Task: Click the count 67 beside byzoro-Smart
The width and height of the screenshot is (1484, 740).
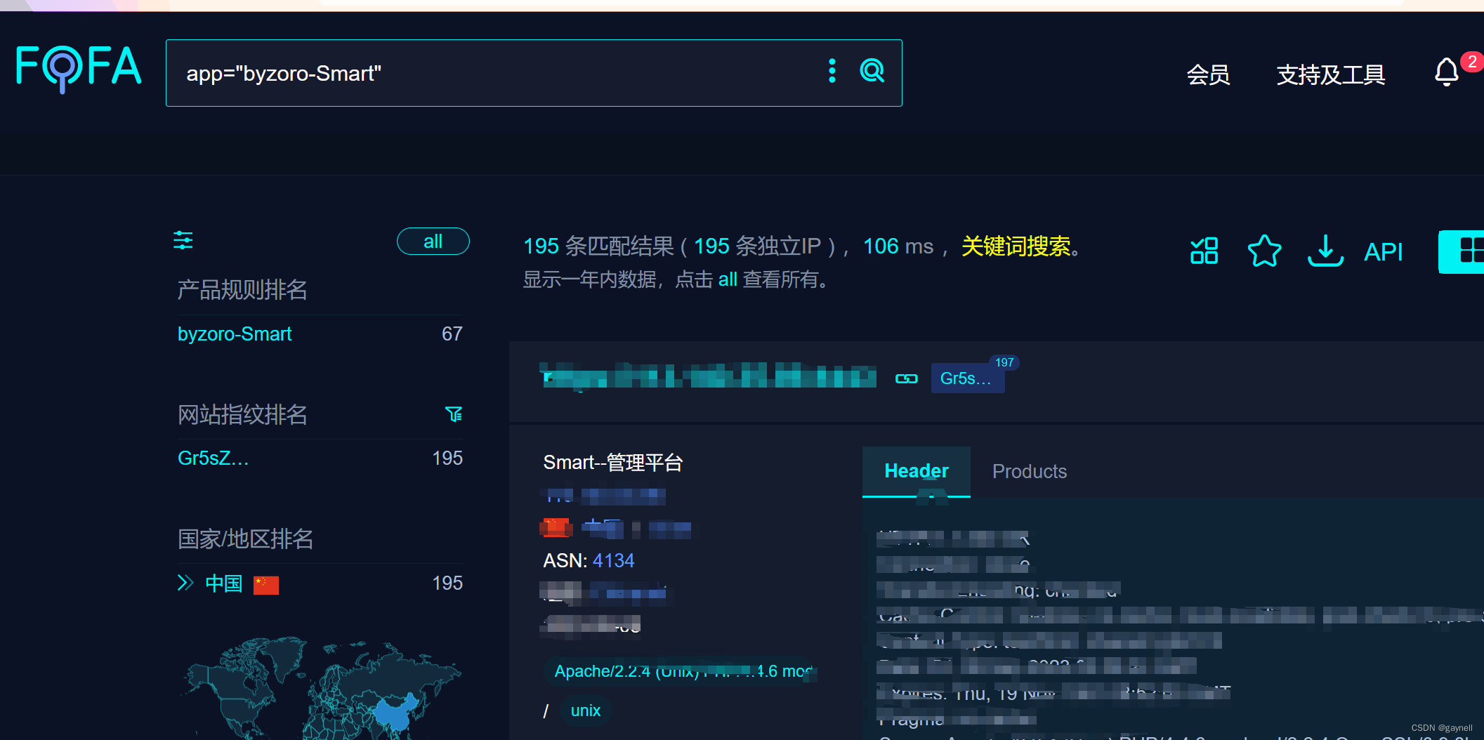Action: 452,334
